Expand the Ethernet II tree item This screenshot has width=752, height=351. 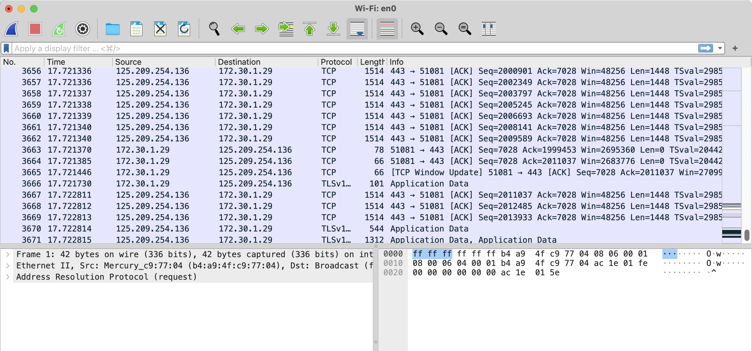coord(8,266)
